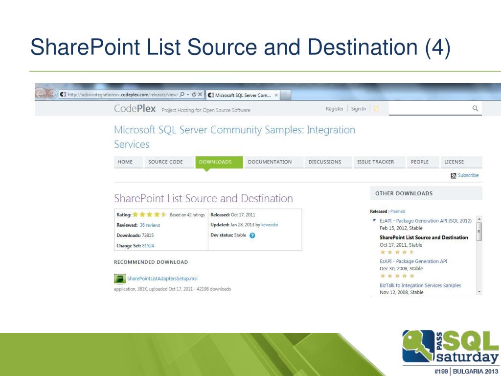
Task: Click the 'Downloads: 73815' text
Action: (x=135, y=235)
